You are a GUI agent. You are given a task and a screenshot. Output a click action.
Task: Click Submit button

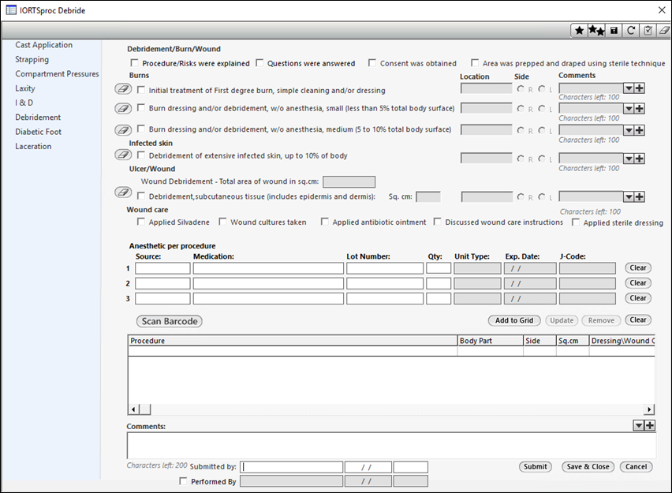[x=536, y=466]
